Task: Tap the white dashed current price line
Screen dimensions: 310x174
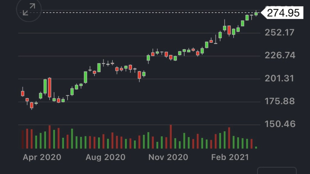Action: (136, 12)
